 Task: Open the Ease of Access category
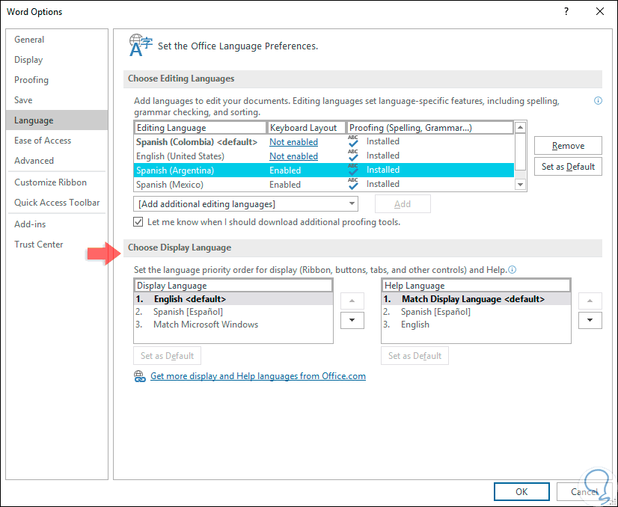click(57, 141)
